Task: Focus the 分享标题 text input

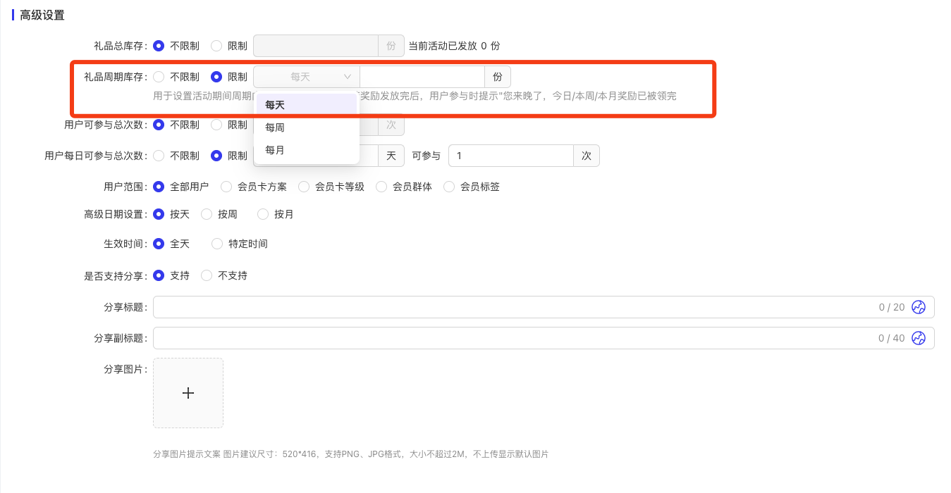Action: (x=544, y=307)
